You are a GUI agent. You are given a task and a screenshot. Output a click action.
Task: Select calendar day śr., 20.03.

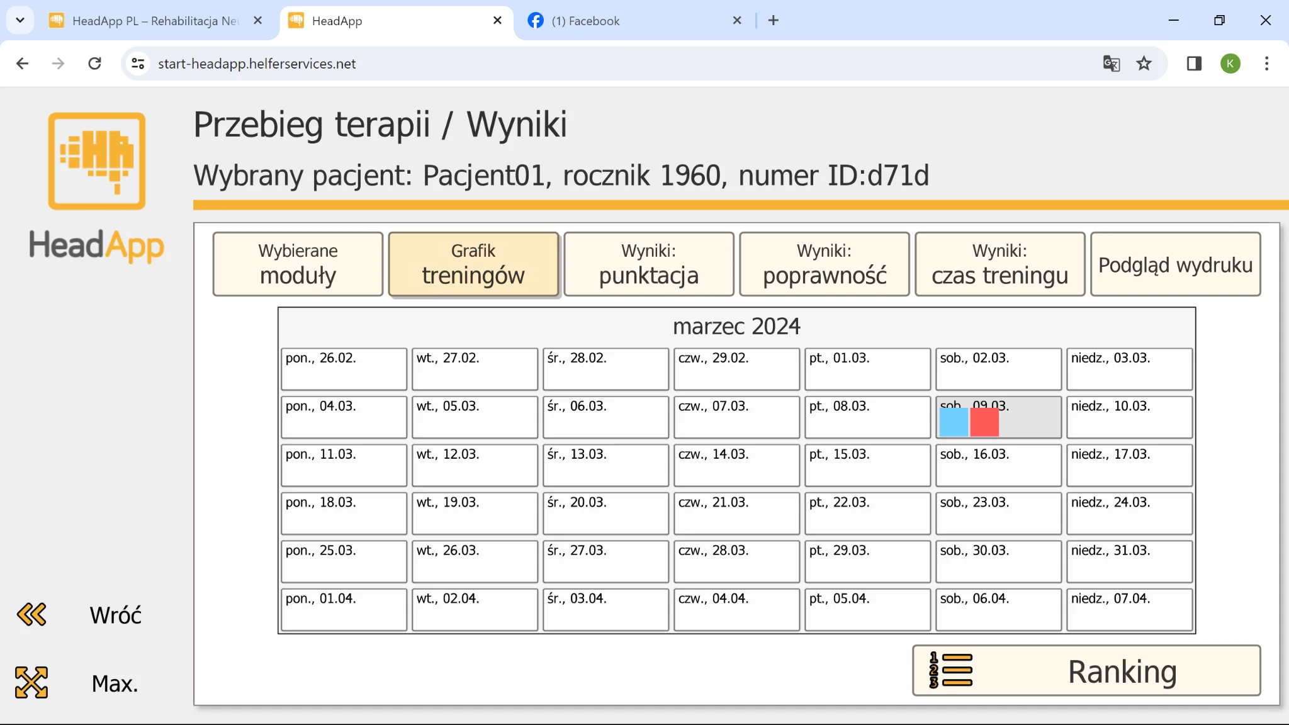(x=605, y=514)
